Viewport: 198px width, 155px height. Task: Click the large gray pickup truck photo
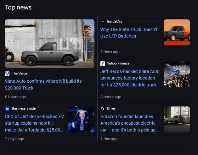click(x=50, y=44)
